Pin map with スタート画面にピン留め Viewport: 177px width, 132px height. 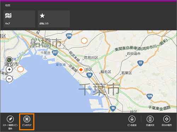[x=10, y=122]
